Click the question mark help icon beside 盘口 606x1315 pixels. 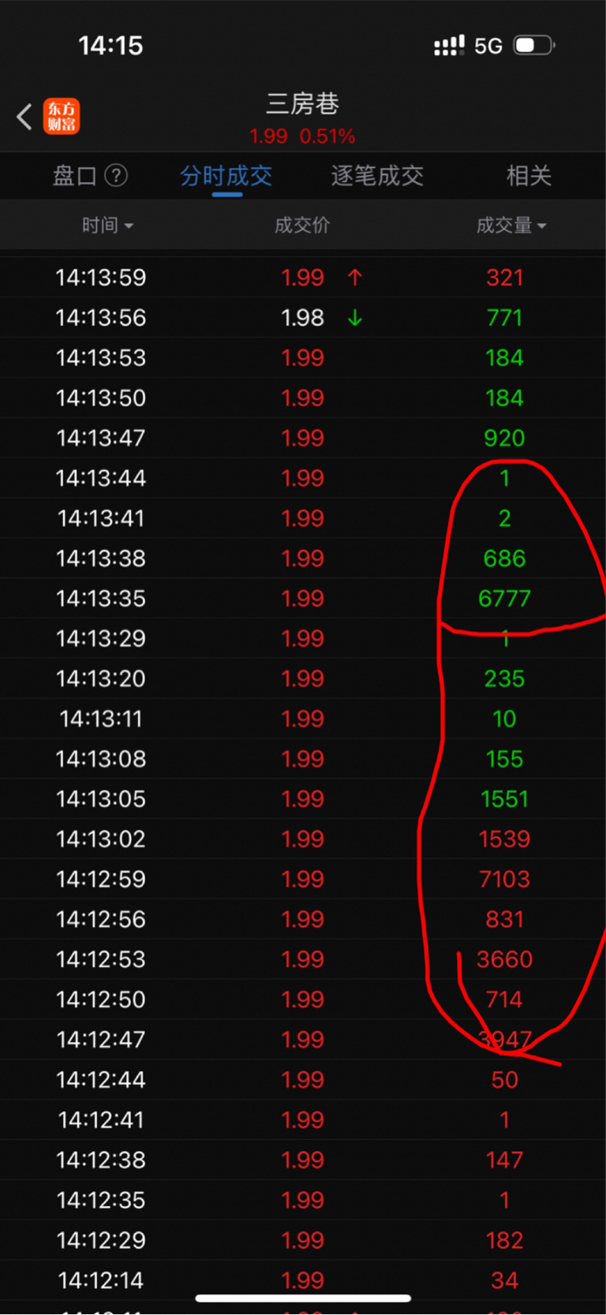click(x=116, y=175)
